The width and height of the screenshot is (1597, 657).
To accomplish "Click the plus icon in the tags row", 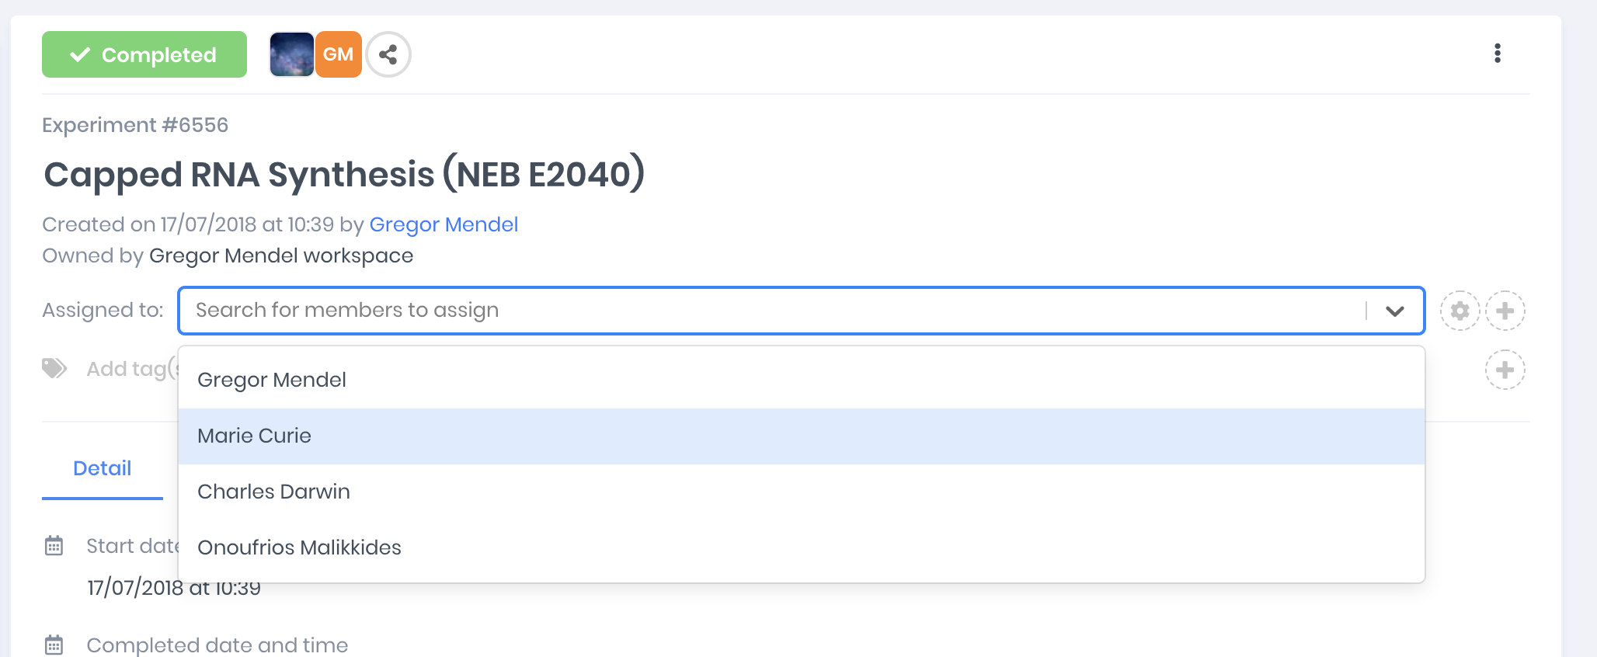I will coord(1505,370).
